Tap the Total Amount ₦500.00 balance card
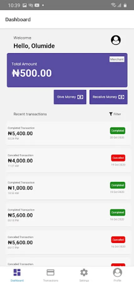This screenshot has width=134, height=282. coord(67,70)
